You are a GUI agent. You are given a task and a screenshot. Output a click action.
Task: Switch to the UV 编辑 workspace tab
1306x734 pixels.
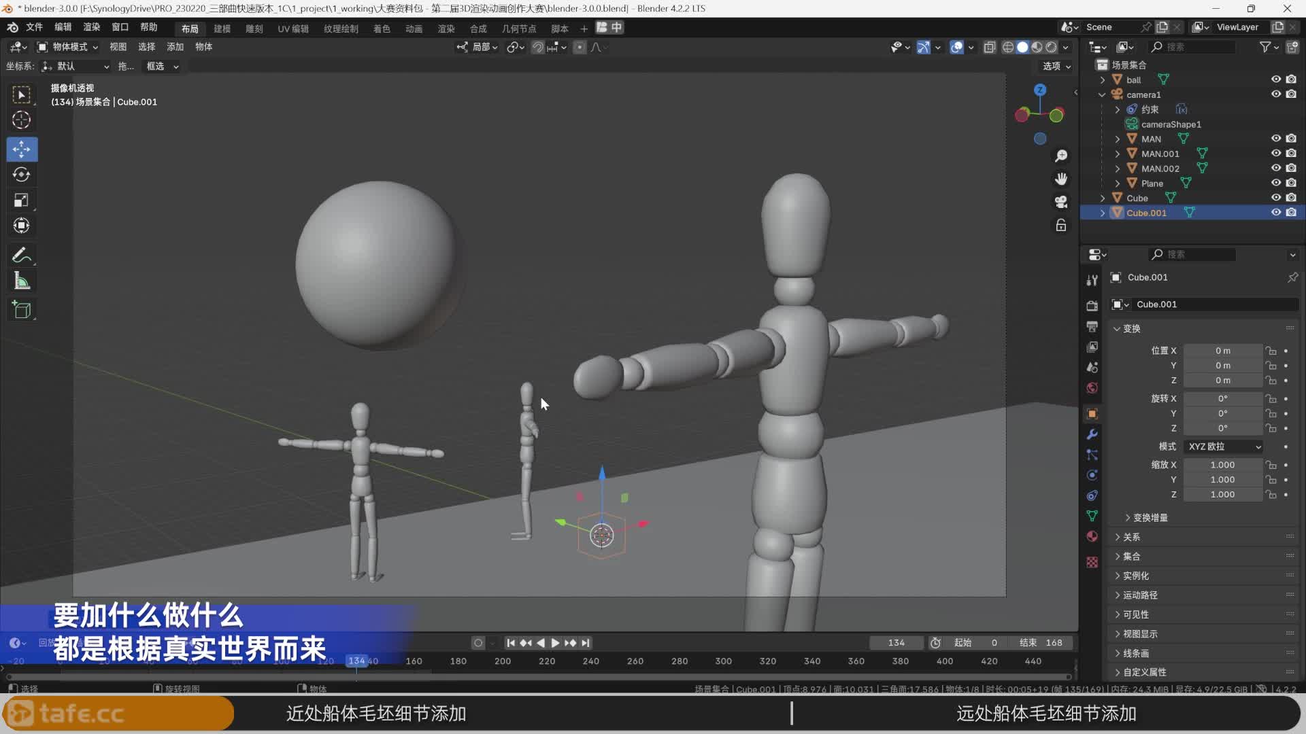[293, 29]
